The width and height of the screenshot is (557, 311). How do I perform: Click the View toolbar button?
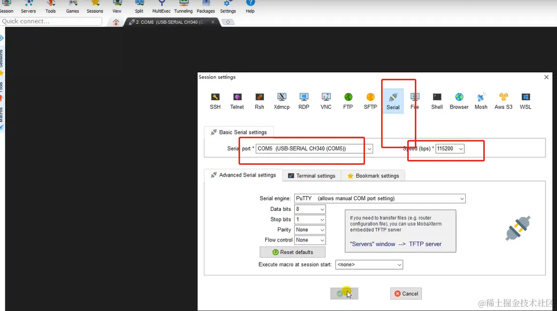pyautogui.click(x=117, y=7)
